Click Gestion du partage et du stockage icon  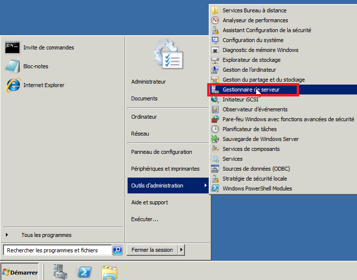[215, 80]
